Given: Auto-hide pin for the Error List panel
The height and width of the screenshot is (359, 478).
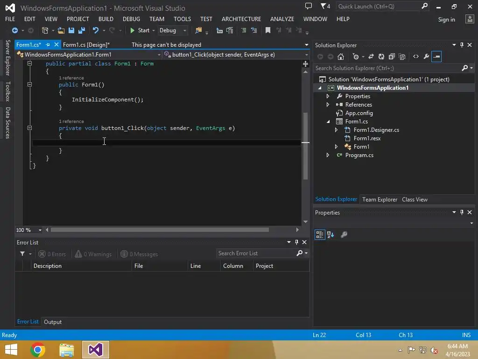Looking at the screenshot, I should [x=296, y=242].
